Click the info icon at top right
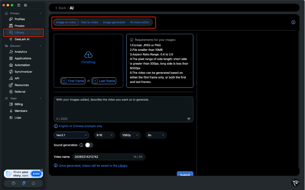This screenshot has width=305, height=190. (x=293, y=22)
